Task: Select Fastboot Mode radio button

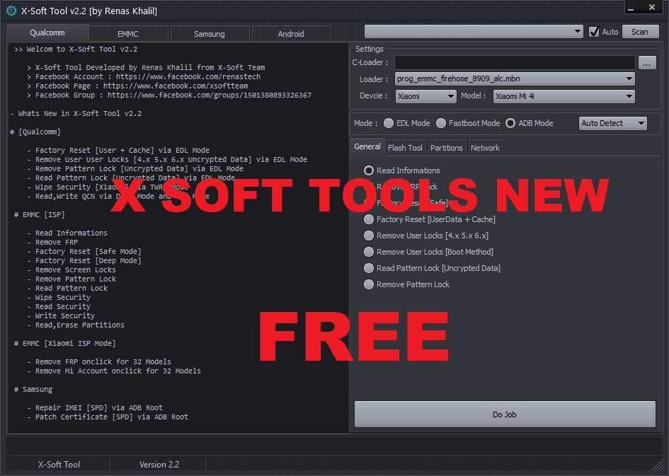Action: point(441,123)
